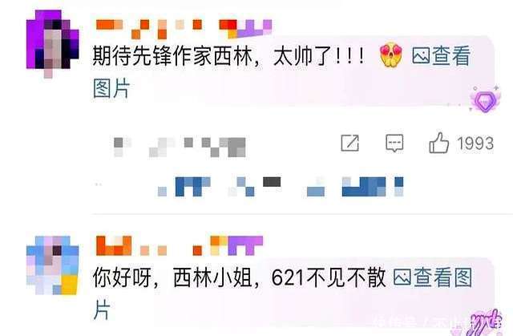Open second commenter's orange blurred username

point(149,245)
